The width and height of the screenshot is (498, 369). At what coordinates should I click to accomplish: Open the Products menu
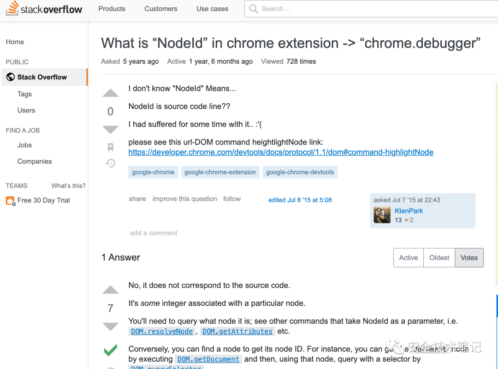pos(112,8)
